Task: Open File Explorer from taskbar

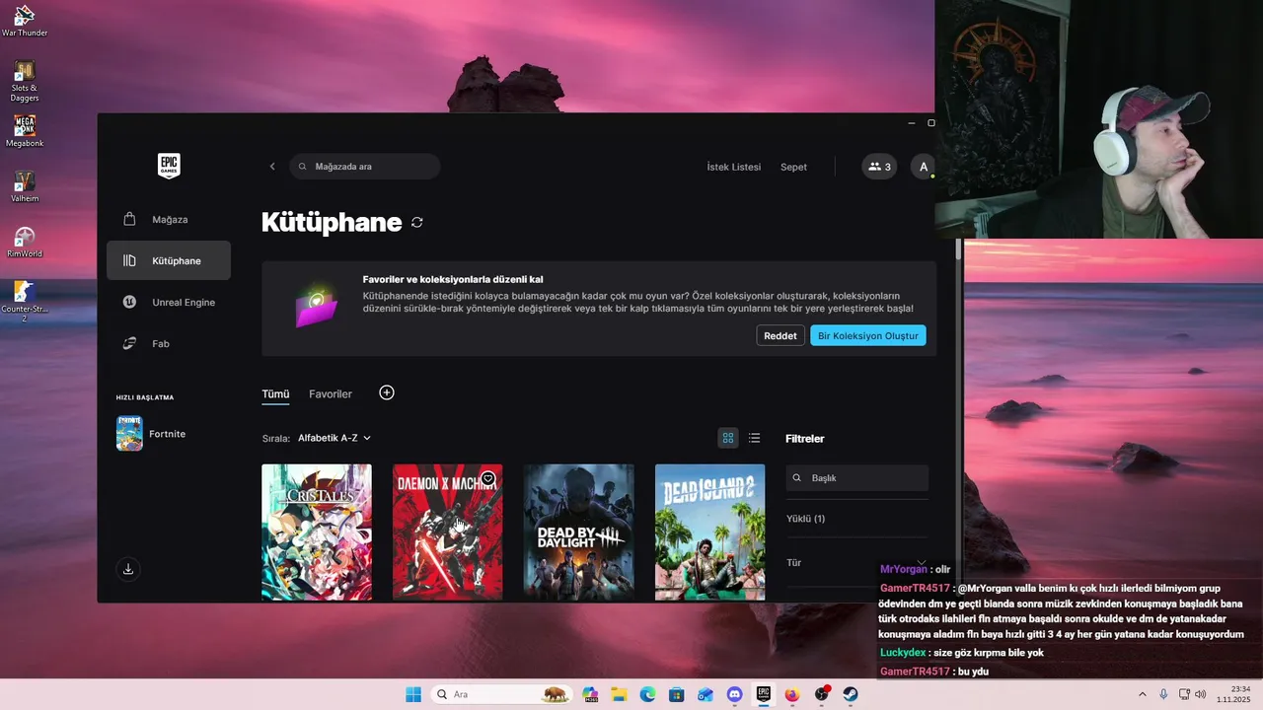Action: pos(620,694)
